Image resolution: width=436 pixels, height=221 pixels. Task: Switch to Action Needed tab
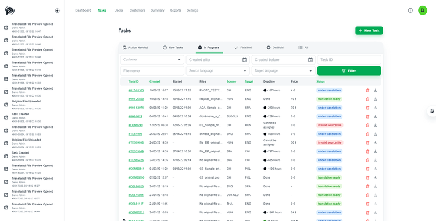click(135, 48)
